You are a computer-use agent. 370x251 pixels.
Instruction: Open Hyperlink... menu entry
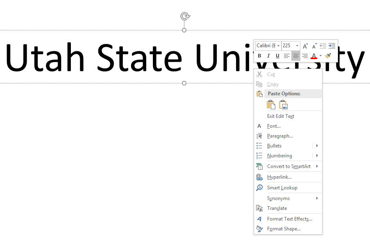[288, 177]
